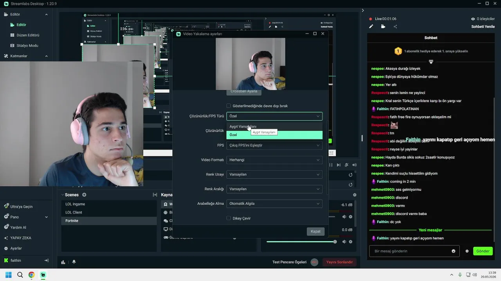Click the camera clip icon near Live timer
Screen dimensions: 501x281
click(x=383, y=27)
